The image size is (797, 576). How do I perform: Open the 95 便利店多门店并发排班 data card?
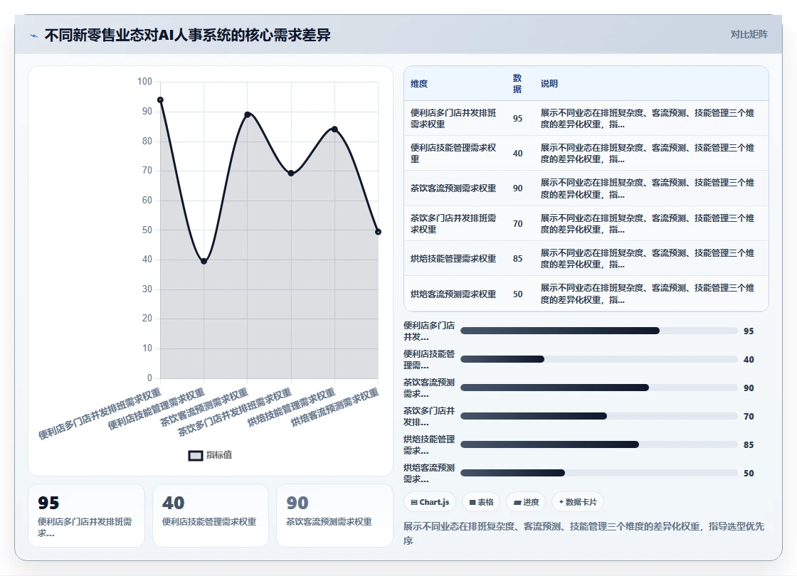tap(86, 516)
